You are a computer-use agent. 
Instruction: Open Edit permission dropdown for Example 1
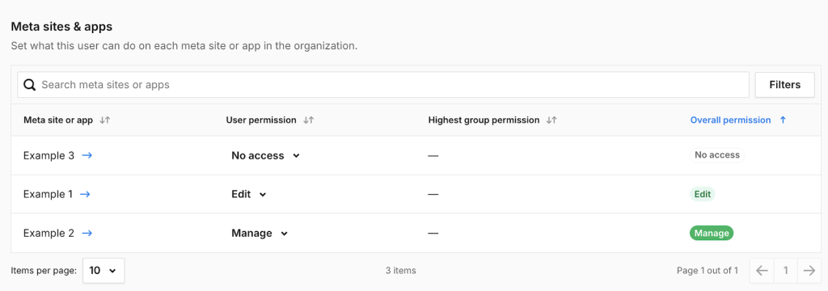(x=249, y=194)
